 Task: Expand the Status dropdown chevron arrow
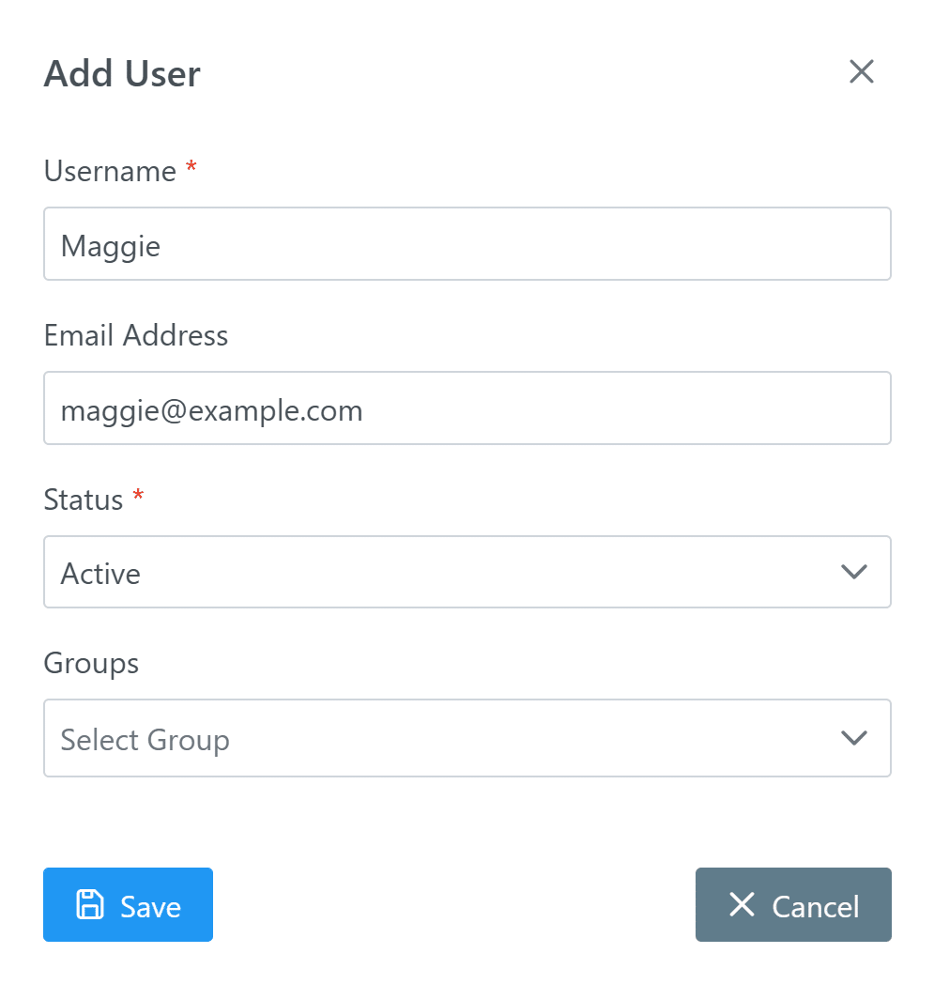coord(853,572)
